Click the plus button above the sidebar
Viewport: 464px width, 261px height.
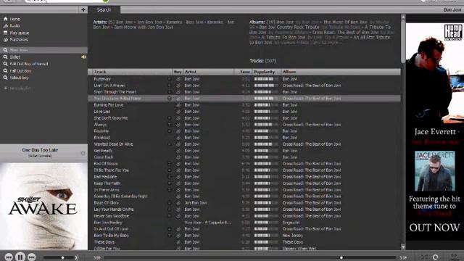(83, 9)
